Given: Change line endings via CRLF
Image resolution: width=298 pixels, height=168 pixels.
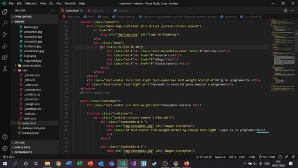Looking at the screenshot, I should [x=242, y=157].
